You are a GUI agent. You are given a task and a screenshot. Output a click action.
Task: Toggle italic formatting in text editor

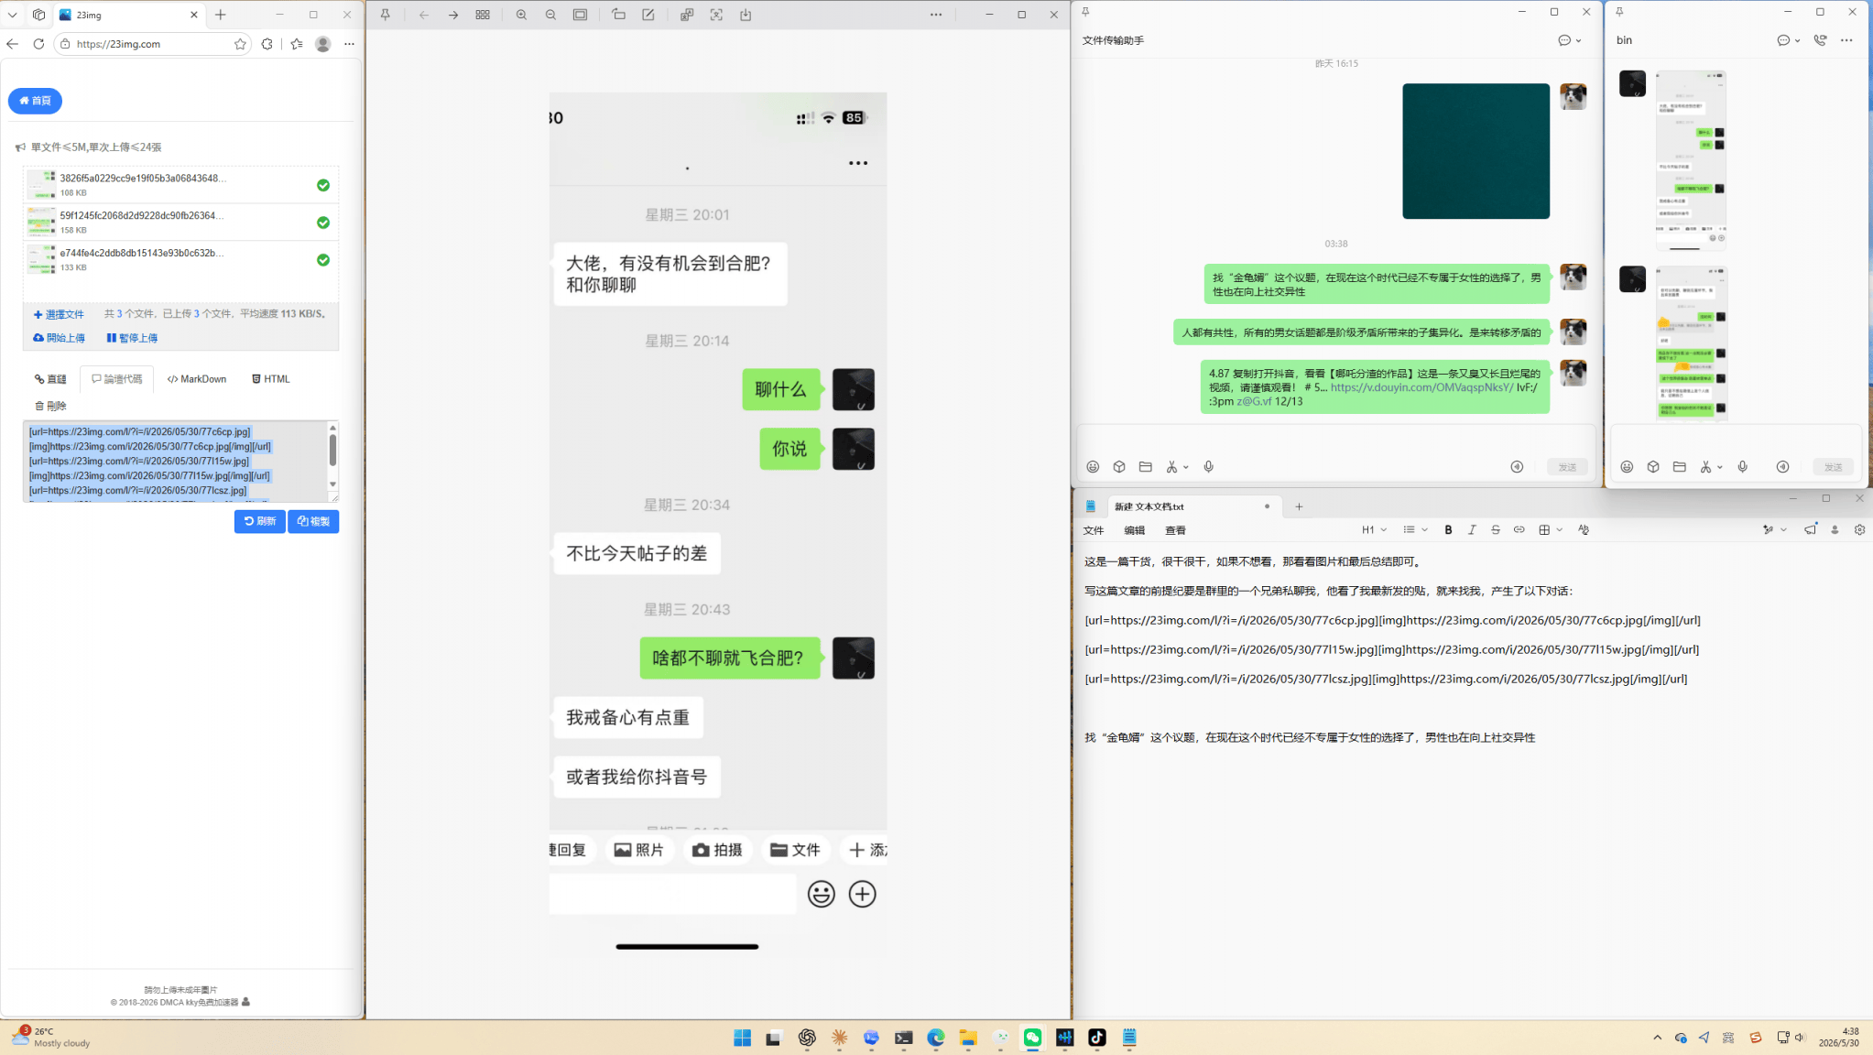[1472, 530]
